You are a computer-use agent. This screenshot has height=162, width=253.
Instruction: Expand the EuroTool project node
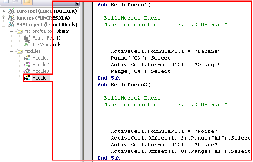3,11
